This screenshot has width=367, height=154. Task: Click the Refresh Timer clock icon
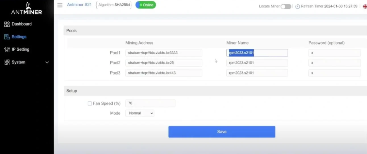coord(298,6)
